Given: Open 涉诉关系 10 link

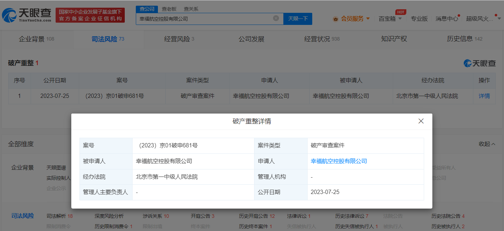Looking at the screenshot, I should pos(156,216).
